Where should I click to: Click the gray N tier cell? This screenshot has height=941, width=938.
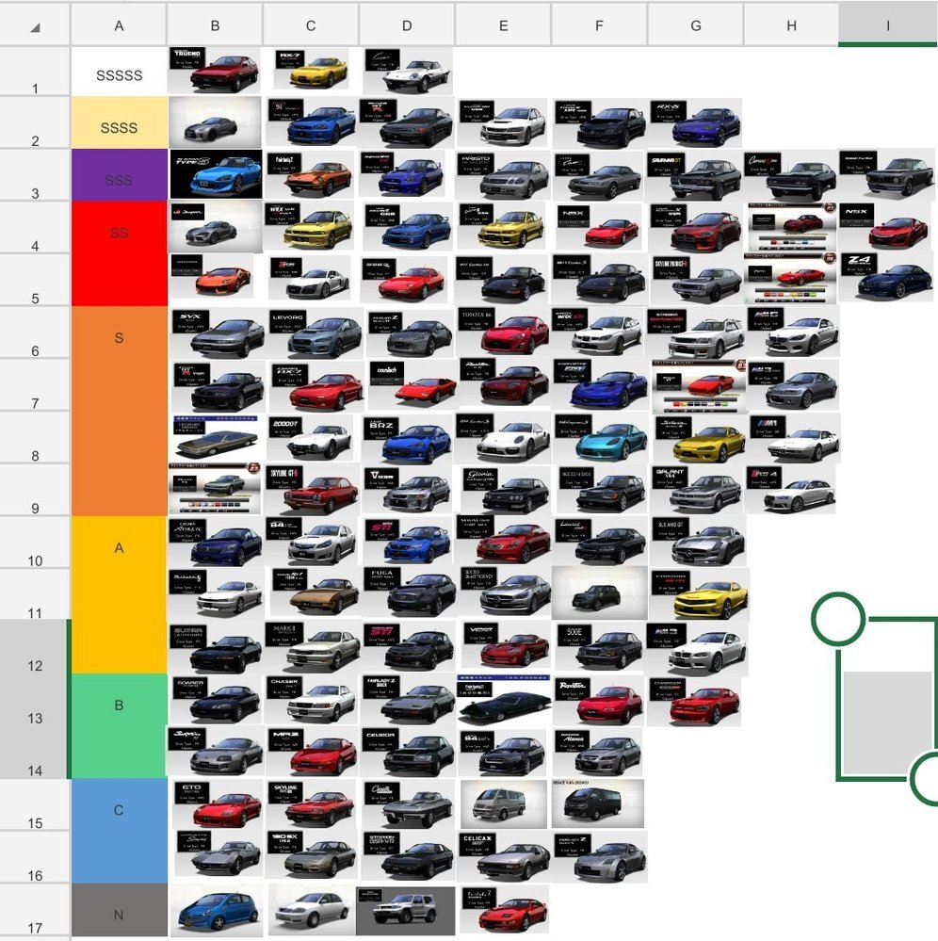pyautogui.click(x=119, y=909)
